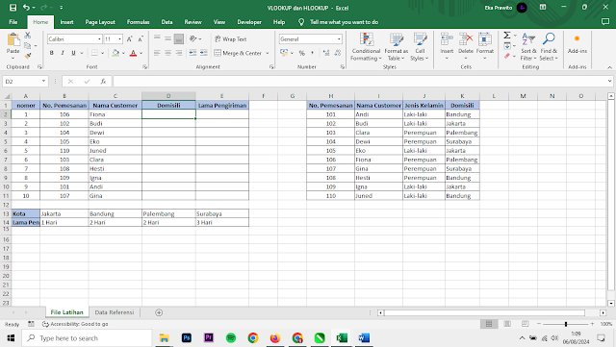This screenshot has width=616, height=347.
Task: Click the Delete cells icon
Action: click(466, 39)
